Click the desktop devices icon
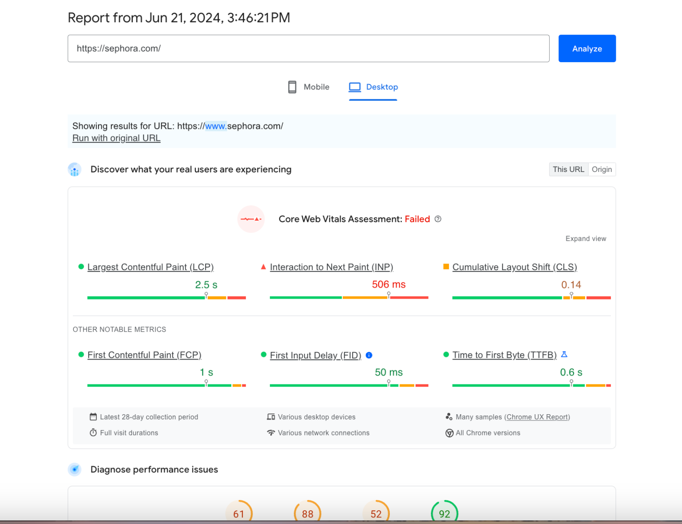The height and width of the screenshot is (524, 682). pyautogui.click(x=271, y=416)
